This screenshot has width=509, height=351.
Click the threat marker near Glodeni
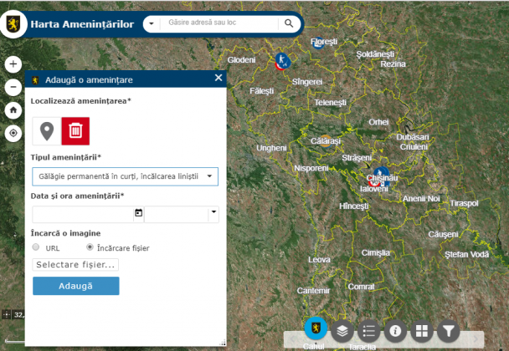[282, 61]
